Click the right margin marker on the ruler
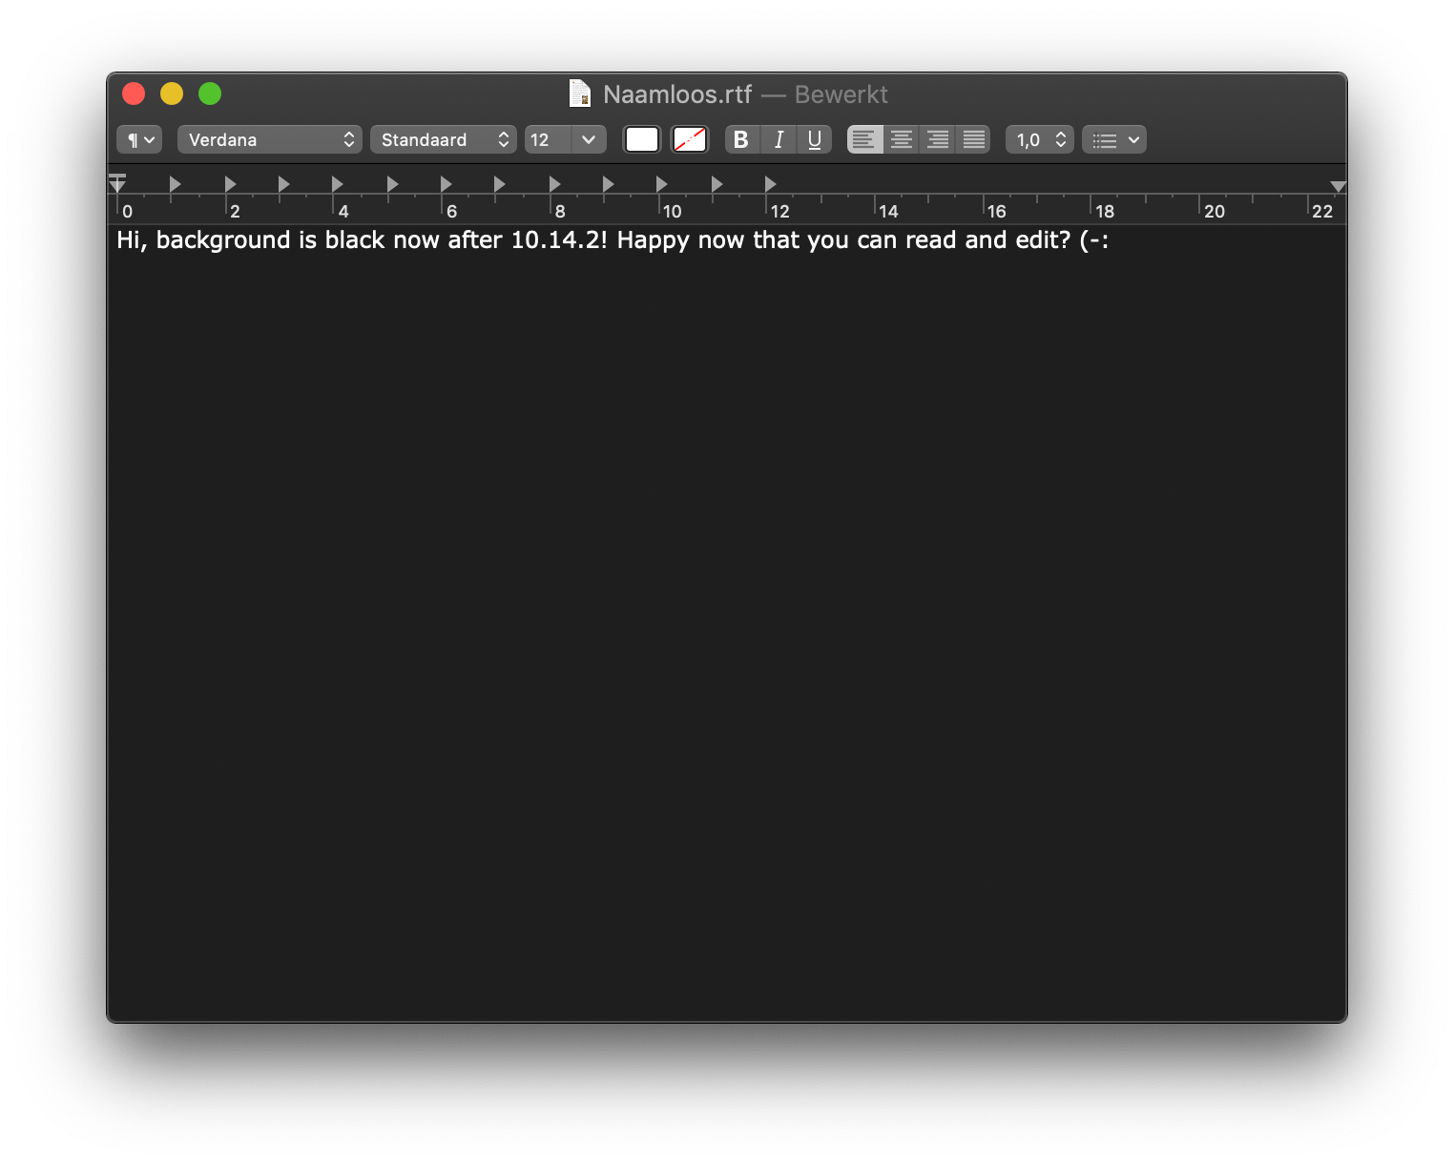 (1339, 186)
